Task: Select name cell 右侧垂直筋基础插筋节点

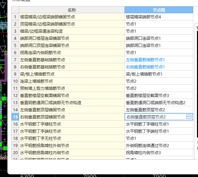Action: point(72,67)
